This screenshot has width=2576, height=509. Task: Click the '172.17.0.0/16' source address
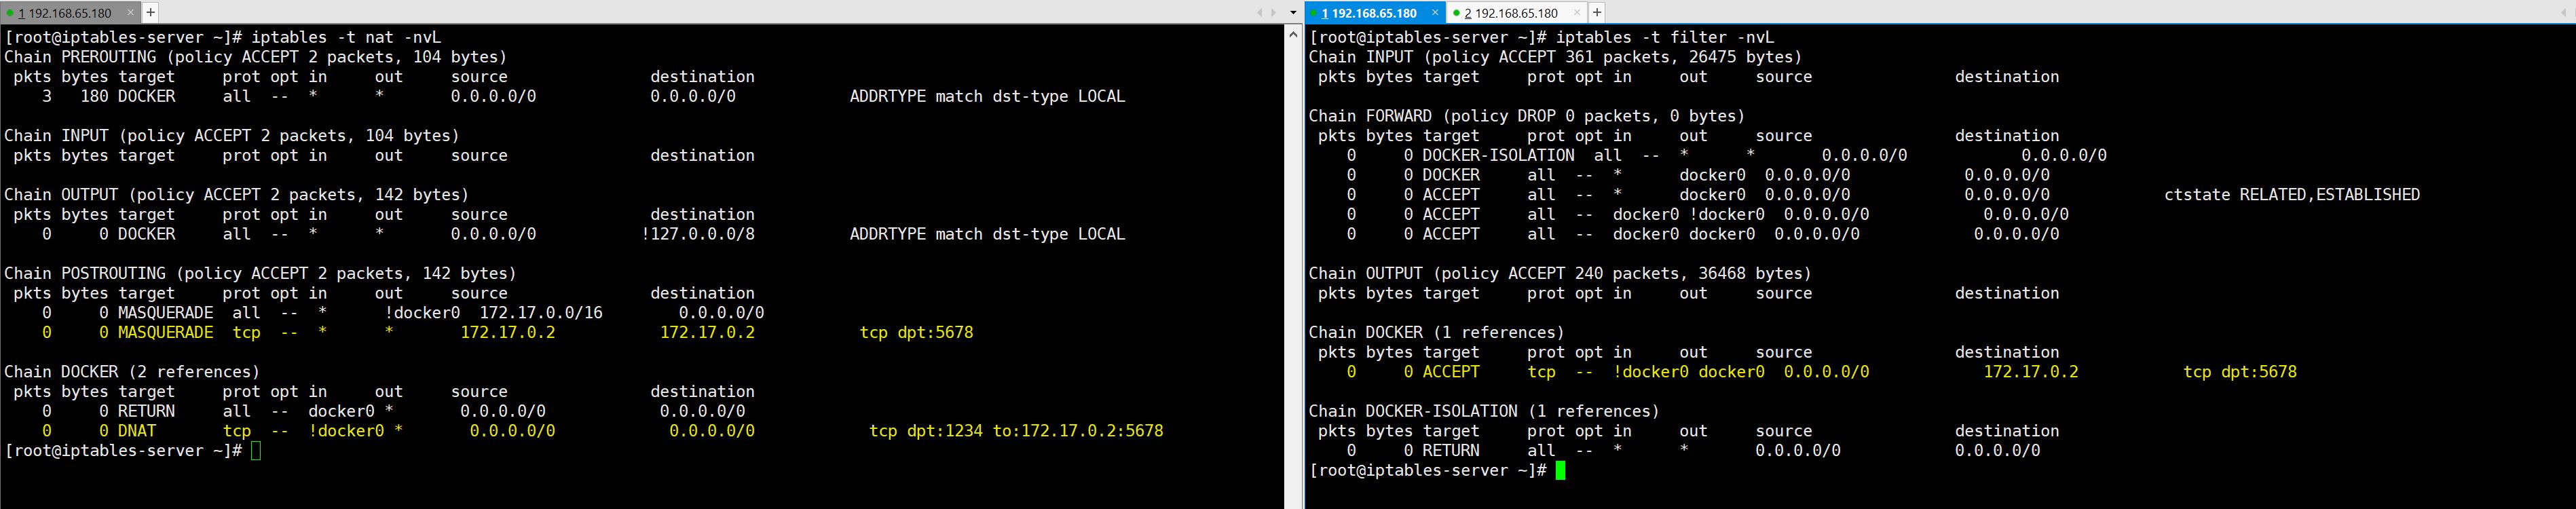pyautogui.click(x=541, y=312)
